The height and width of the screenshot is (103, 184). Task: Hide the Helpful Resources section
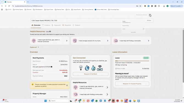pos(48,32)
